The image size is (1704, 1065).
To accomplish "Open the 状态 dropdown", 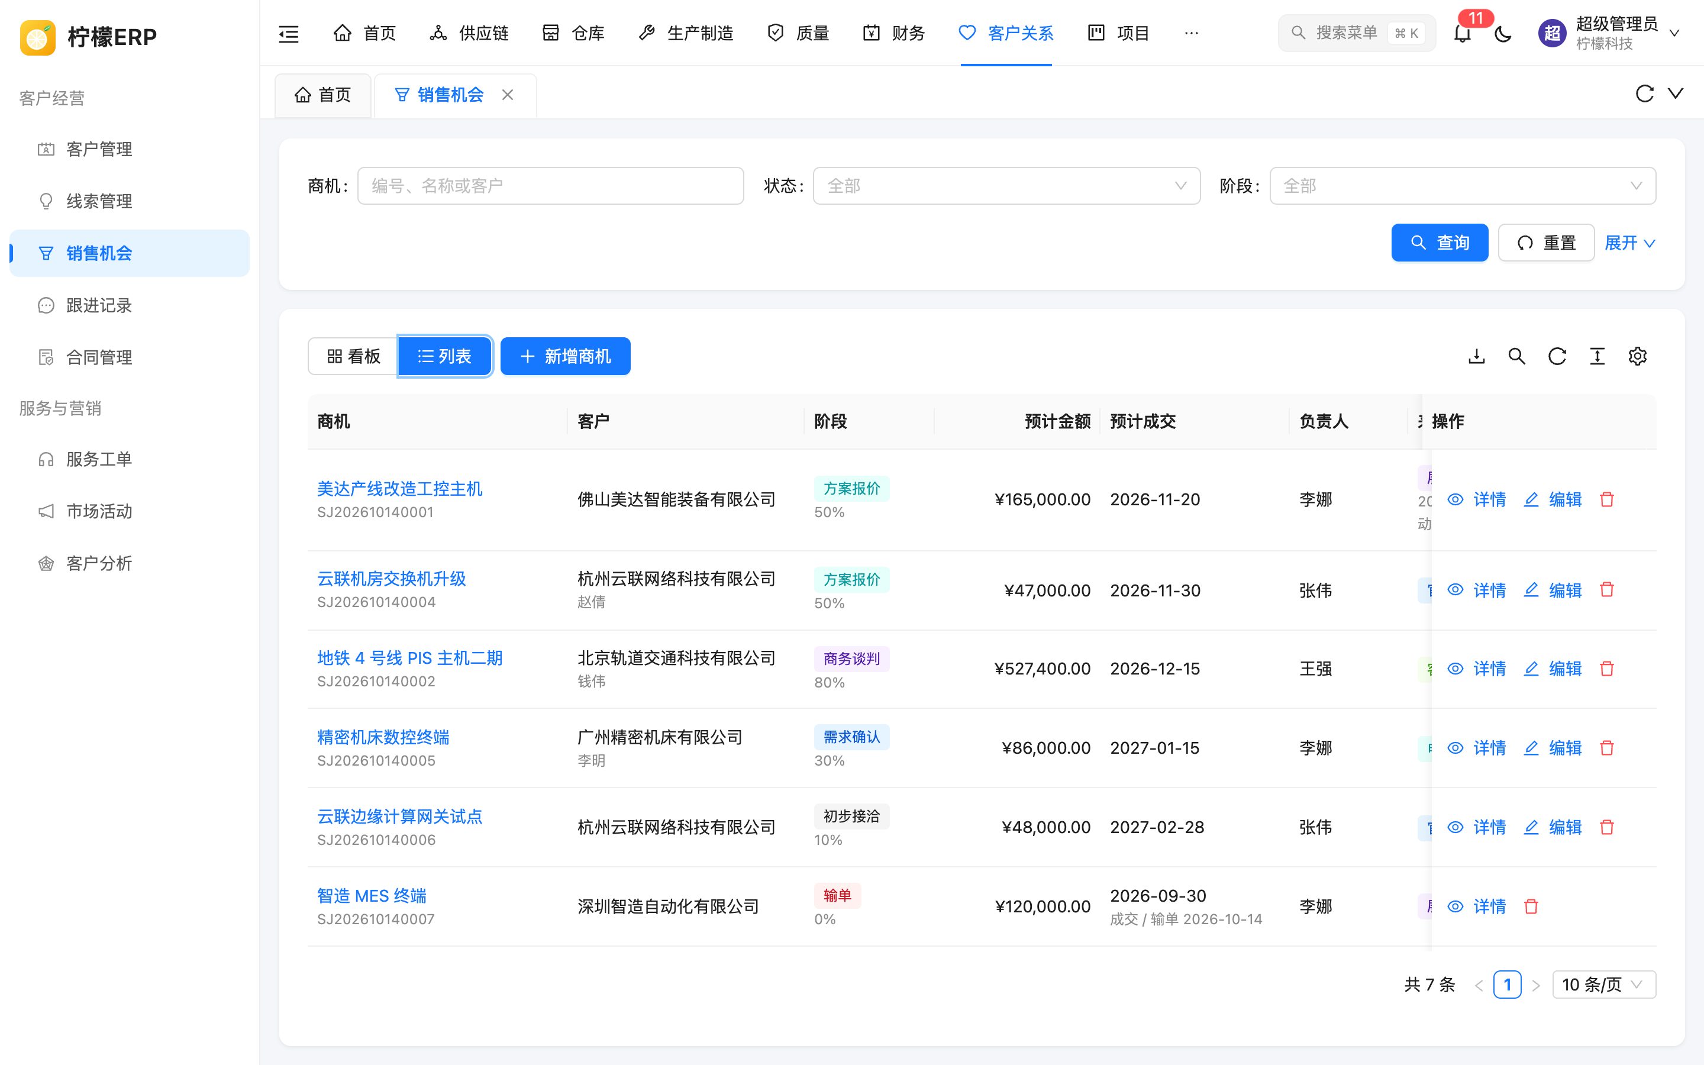I will (1006, 186).
